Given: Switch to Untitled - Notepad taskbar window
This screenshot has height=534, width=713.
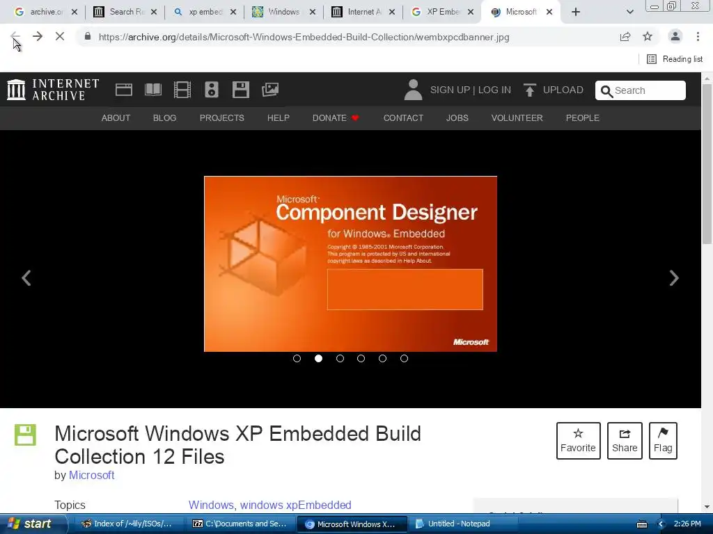Looking at the screenshot, I should pyautogui.click(x=464, y=524).
